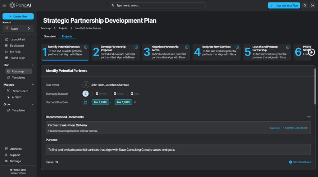Open SmartBoard from the sidebar
The width and height of the screenshot is (318, 177).
20,91
